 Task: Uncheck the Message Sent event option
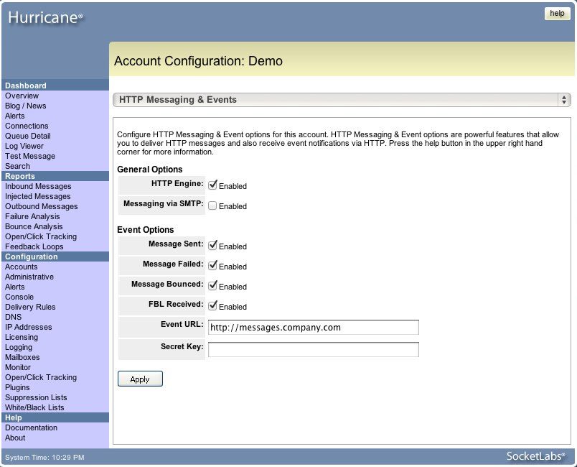tap(213, 246)
